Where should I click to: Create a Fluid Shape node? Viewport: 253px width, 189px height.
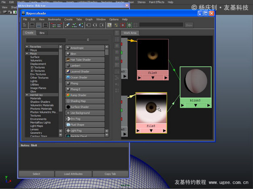point(85,125)
